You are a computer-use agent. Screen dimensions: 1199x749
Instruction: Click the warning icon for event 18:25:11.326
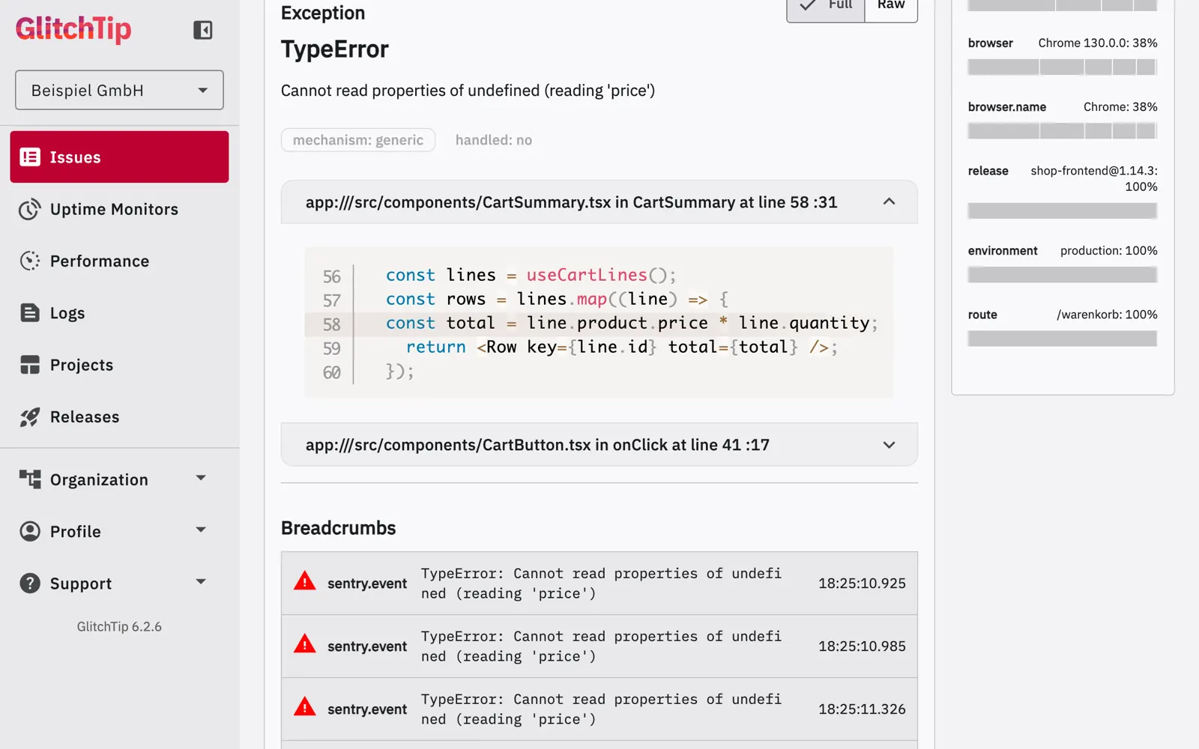point(305,707)
